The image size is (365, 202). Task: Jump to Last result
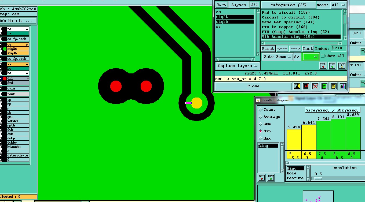click(308, 48)
